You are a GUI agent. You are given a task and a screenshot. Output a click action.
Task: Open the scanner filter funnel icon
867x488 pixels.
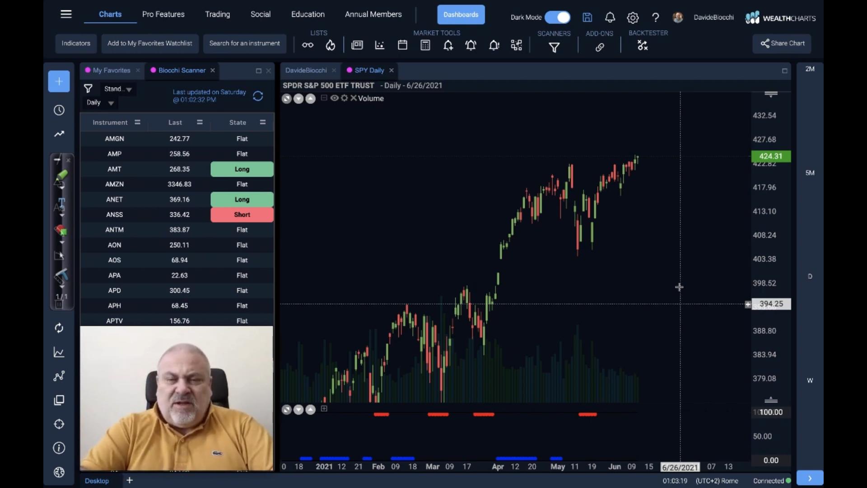click(x=88, y=89)
